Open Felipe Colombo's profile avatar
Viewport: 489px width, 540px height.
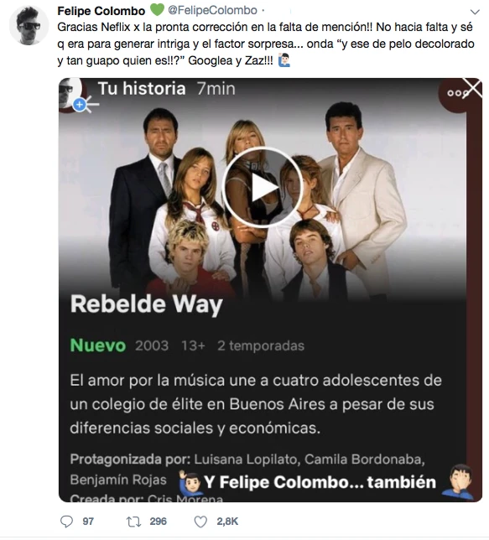(x=29, y=25)
